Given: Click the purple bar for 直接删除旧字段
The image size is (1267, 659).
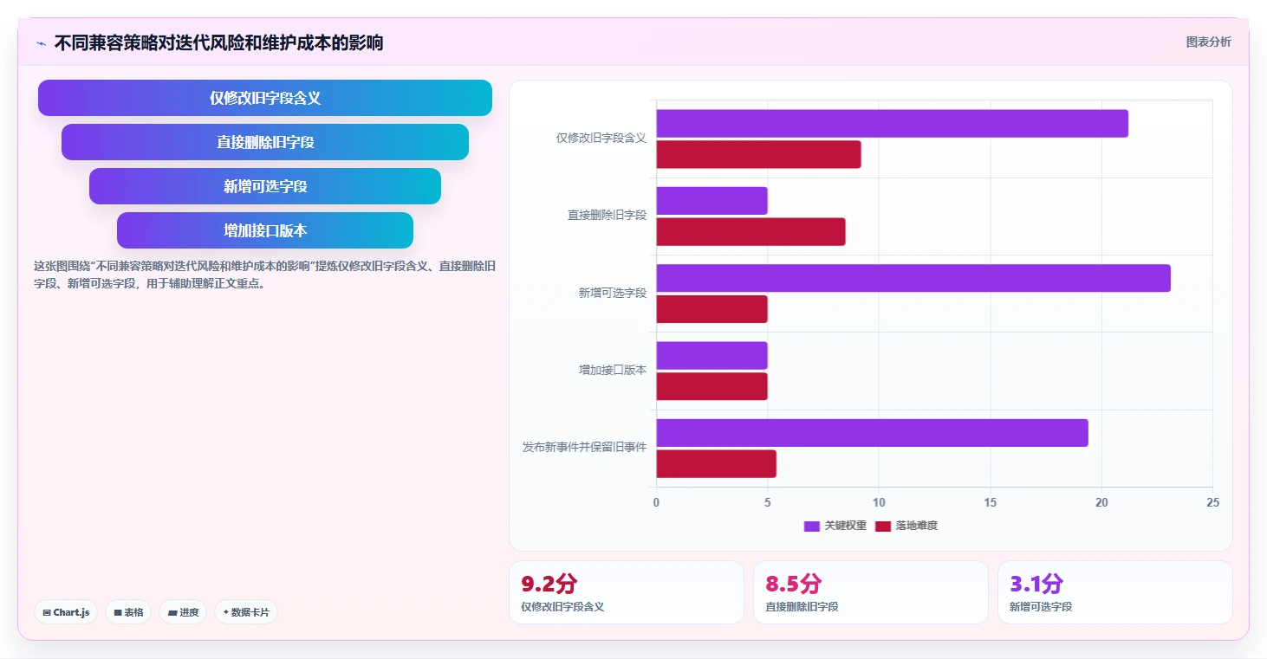Looking at the screenshot, I should click(x=711, y=201).
